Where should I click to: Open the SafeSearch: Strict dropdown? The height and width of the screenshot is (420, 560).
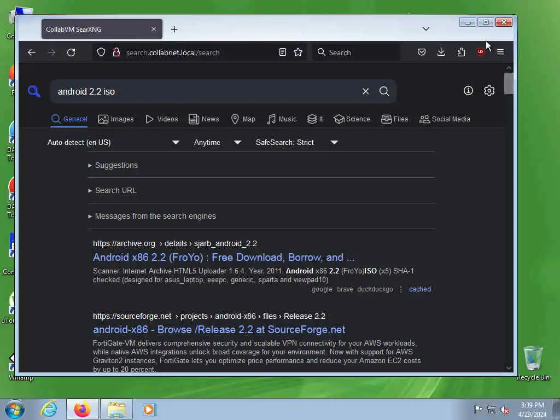click(x=297, y=143)
